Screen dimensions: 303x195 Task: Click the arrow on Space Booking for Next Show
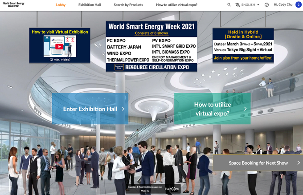click(x=299, y=163)
